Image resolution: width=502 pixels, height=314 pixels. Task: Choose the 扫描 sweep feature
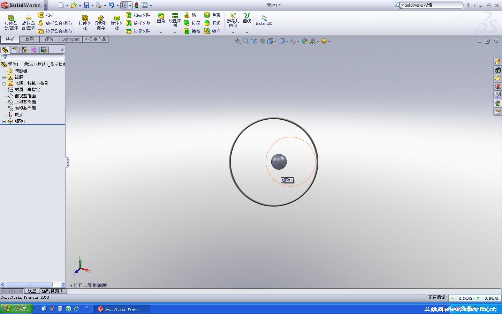click(46, 15)
